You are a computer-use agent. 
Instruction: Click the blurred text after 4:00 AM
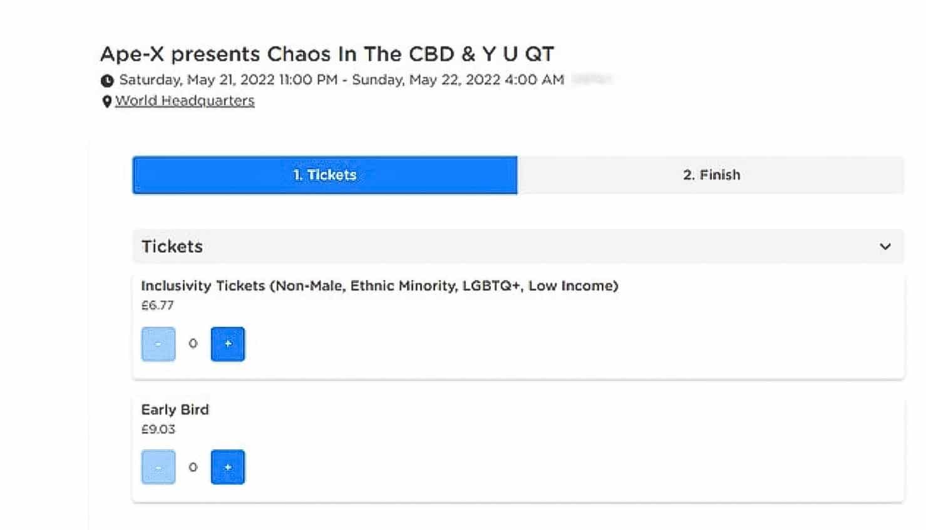click(592, 79)
